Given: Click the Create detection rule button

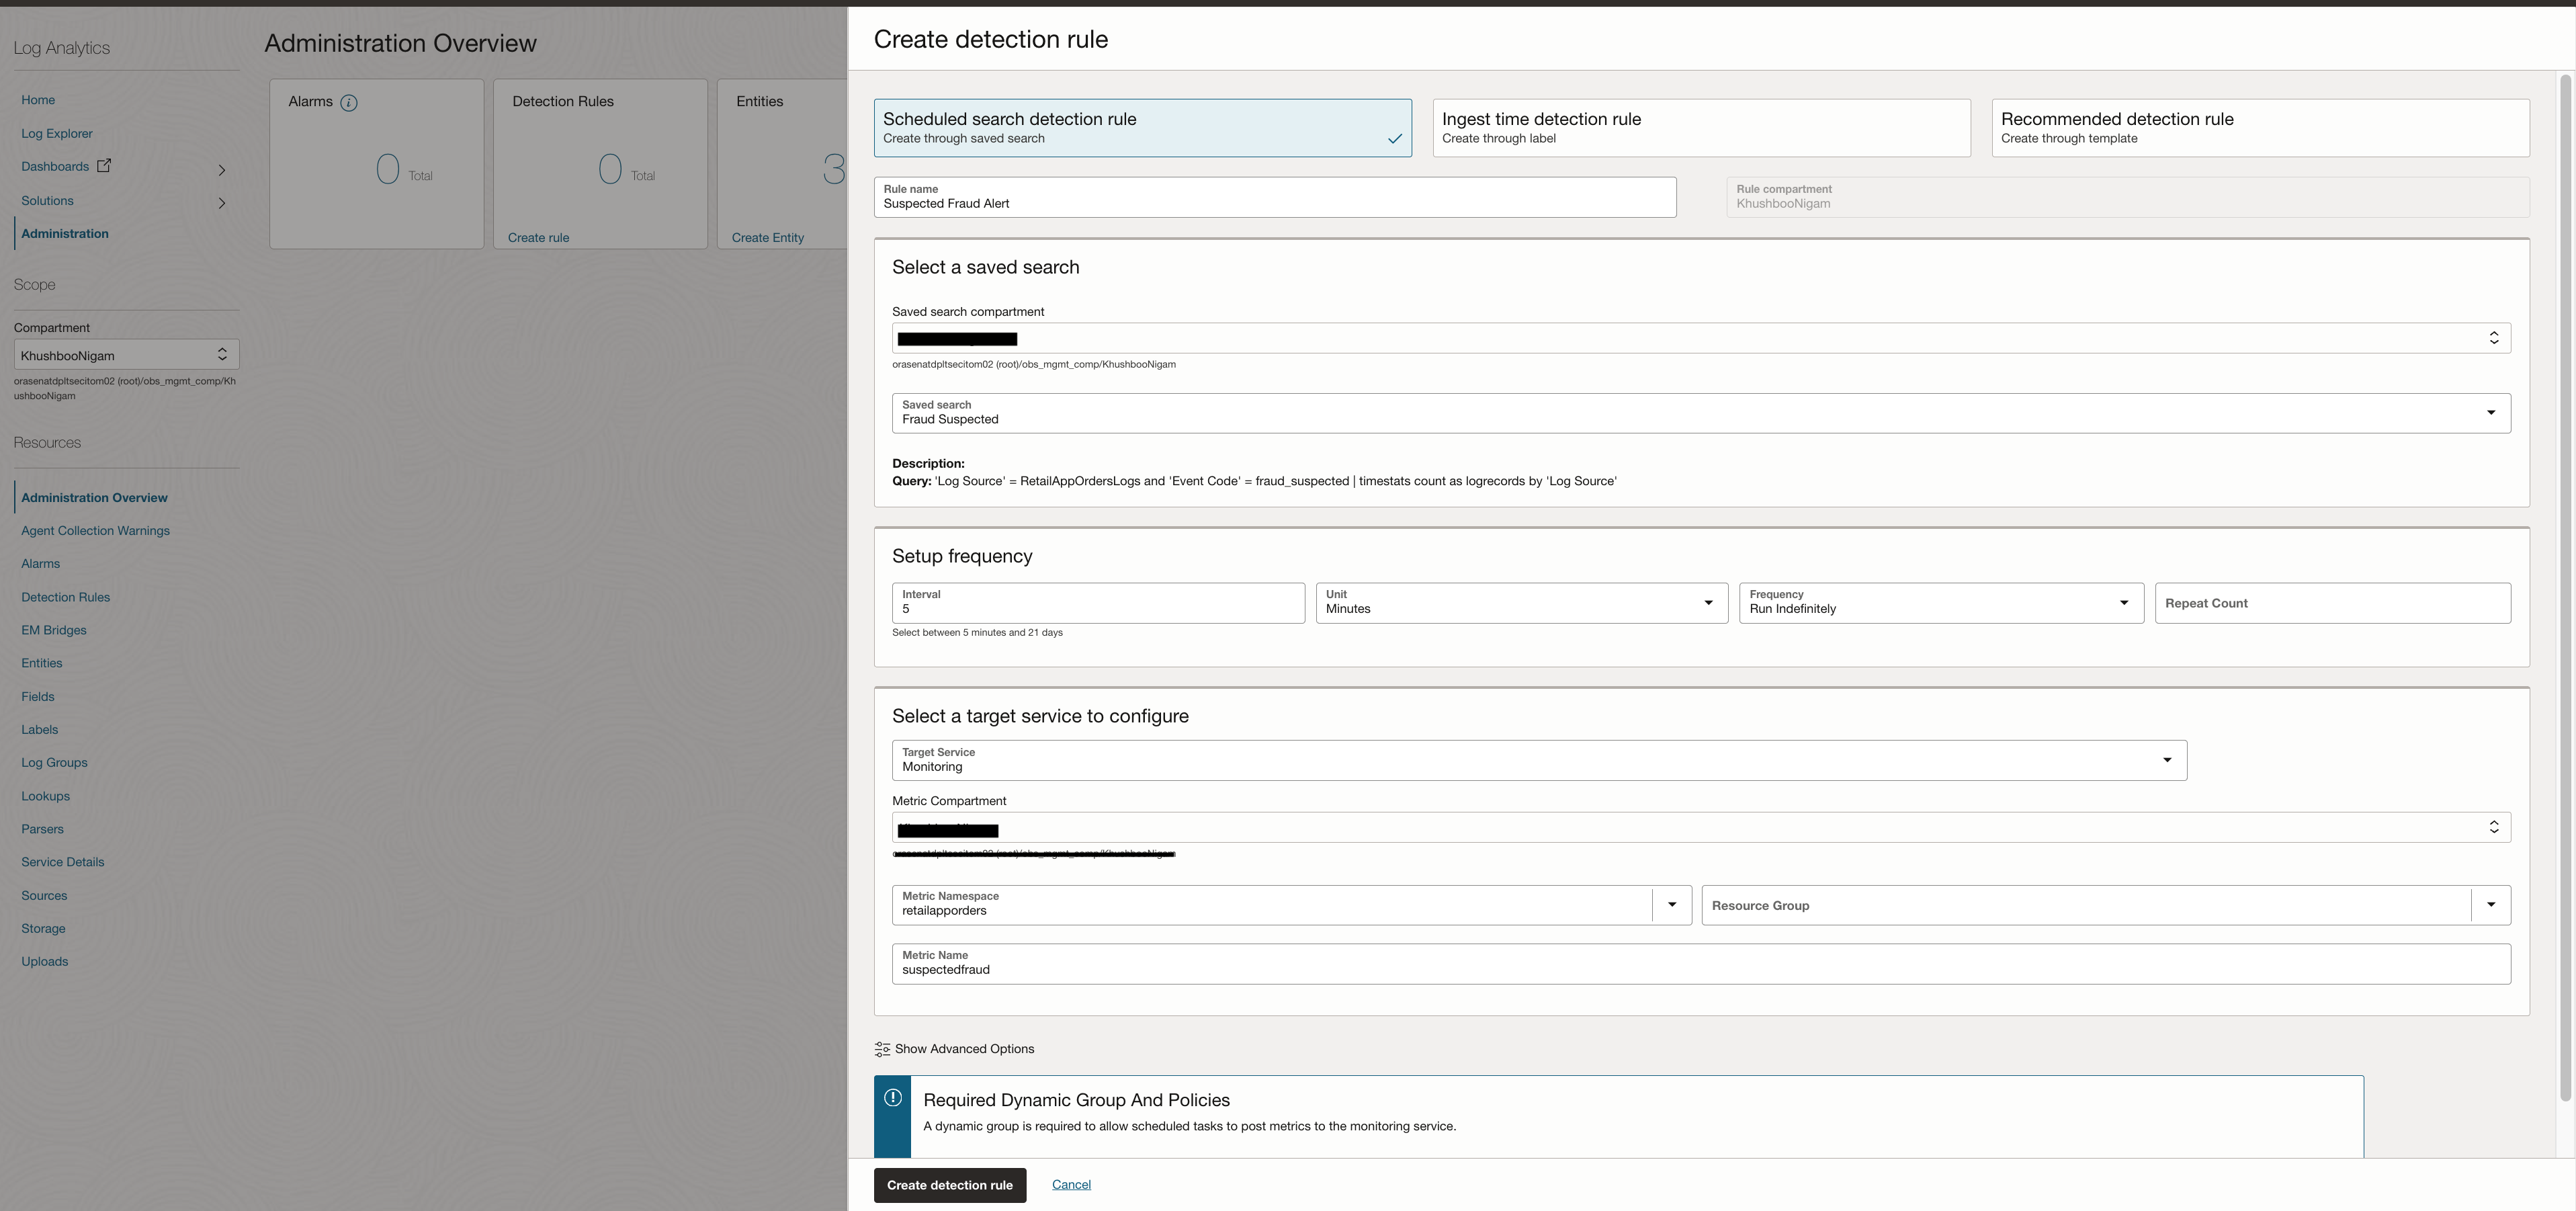Looking at the screenshot, I should pyautogui.click(x=949, y=1185).
